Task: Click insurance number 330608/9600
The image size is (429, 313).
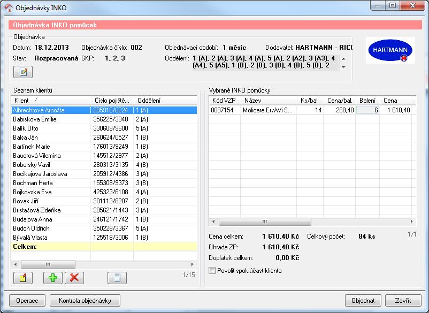Action: click(x=111, y=128)
